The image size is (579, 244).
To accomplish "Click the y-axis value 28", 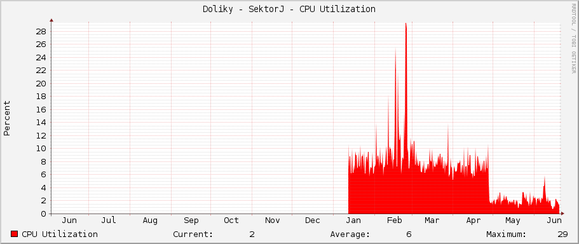I will click(x=41, y=31).
